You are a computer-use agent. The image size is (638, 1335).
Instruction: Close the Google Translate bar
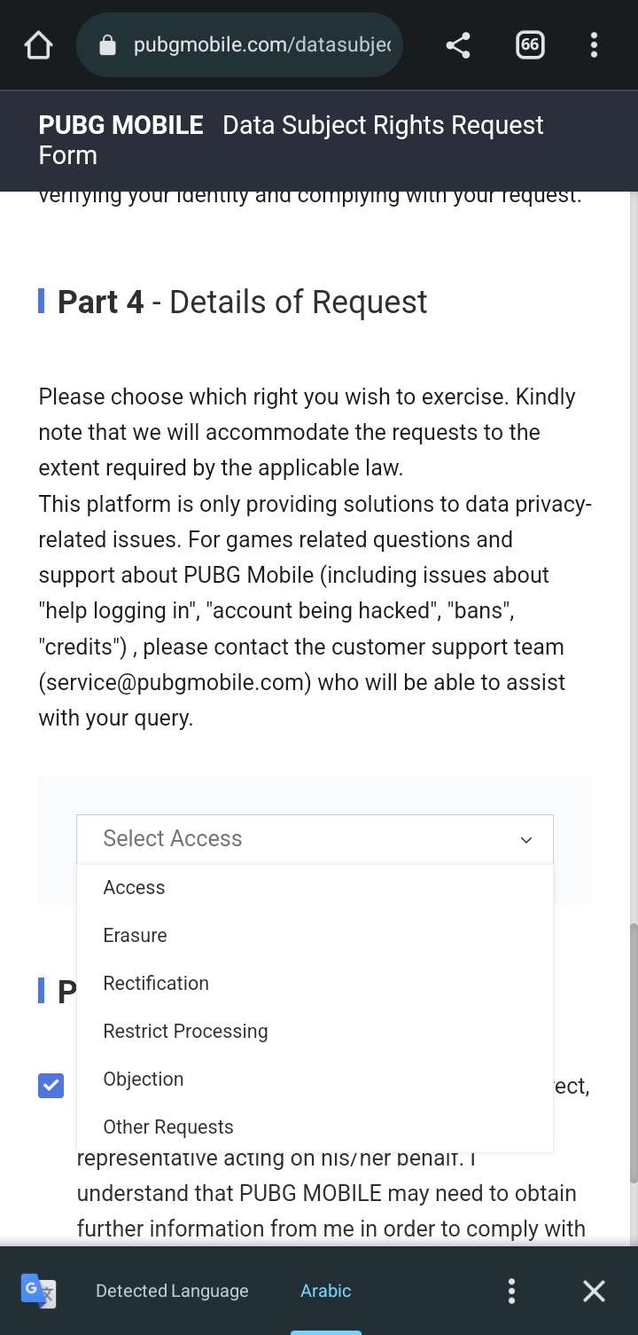pyautogui.click(x=594, y=1291)
